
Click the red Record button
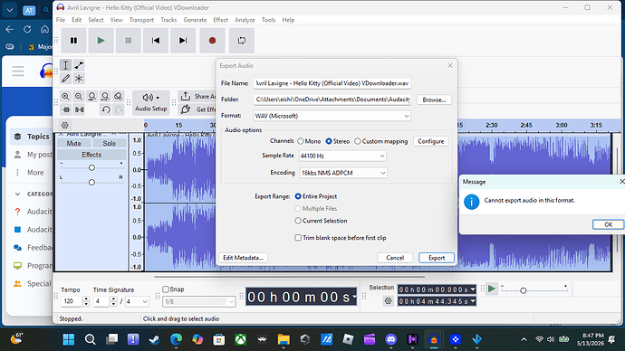click(x=212, y=40)
